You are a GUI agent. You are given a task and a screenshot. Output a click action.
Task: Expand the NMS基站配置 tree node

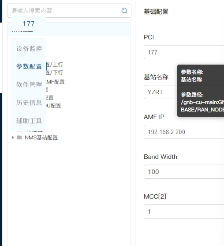click(13, 138)
